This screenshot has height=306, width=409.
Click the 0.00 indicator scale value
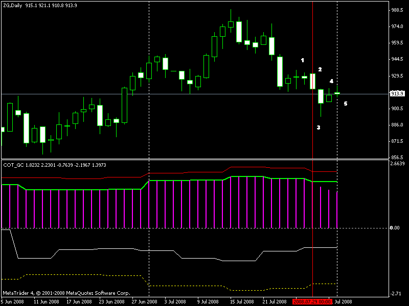[x=395, y=228]
